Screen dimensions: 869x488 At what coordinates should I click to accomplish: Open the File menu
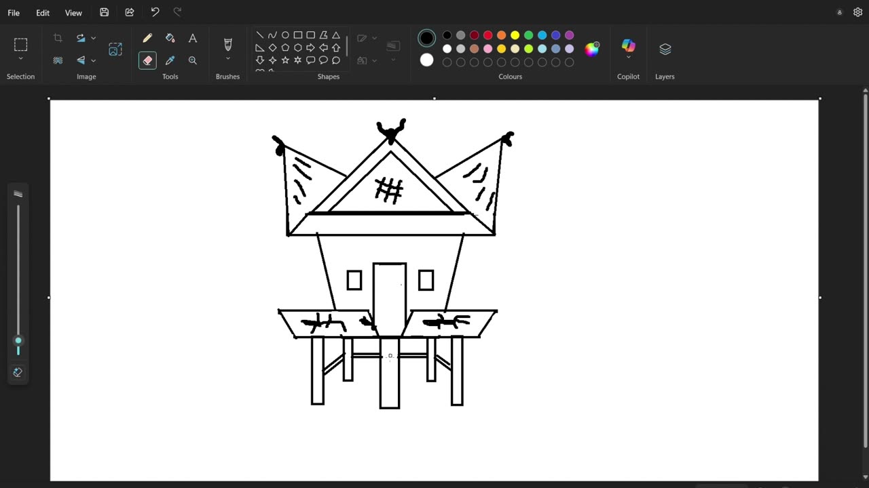[x=14, y=13]
